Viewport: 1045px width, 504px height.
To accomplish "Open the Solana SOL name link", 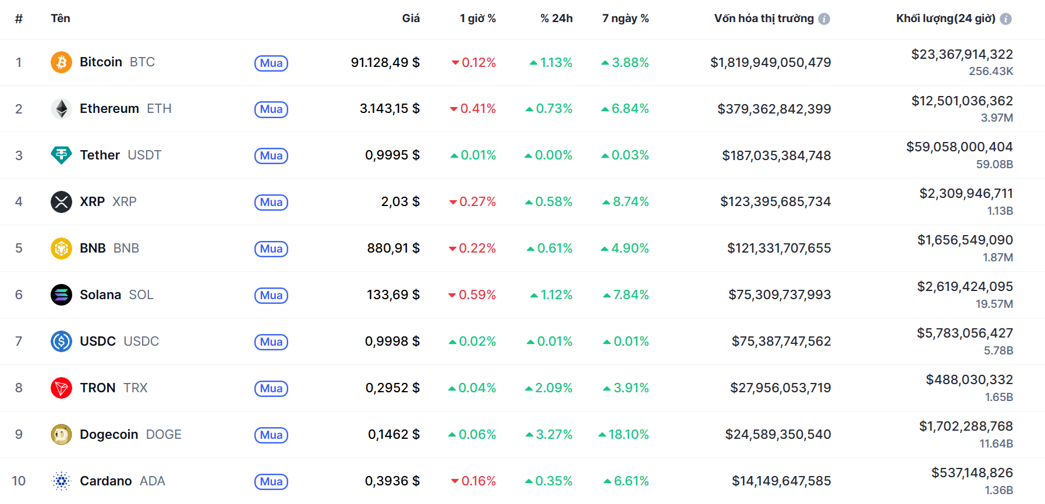I will click(116, 295).
